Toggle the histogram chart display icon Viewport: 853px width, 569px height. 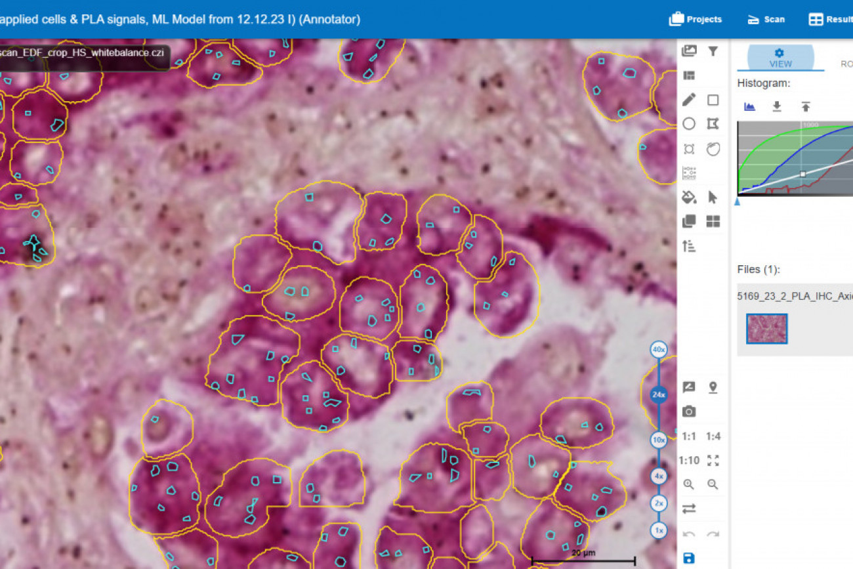point(749,106)
